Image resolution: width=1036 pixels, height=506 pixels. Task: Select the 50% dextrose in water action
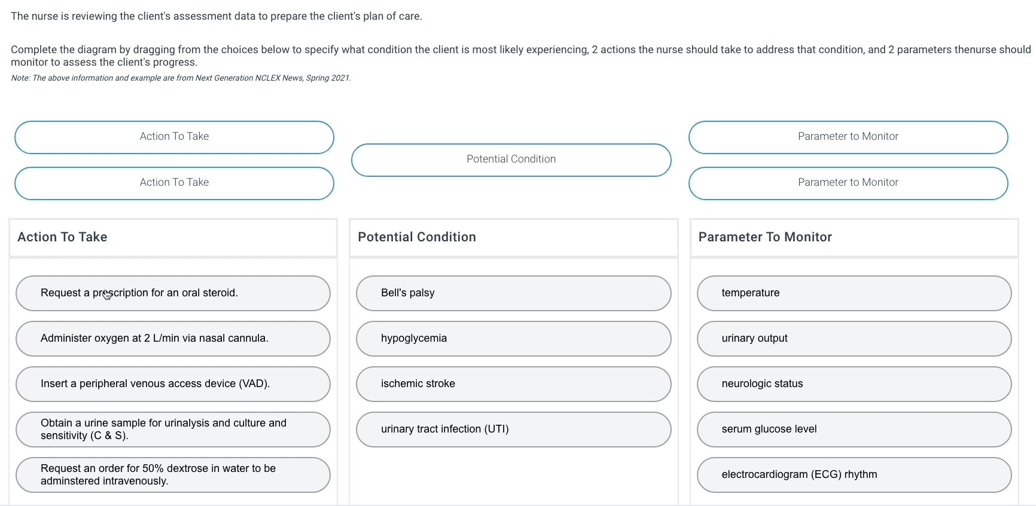coord(173,474)
